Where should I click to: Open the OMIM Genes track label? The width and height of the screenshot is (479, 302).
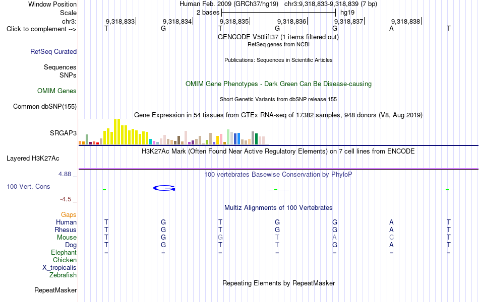(57, 91)
